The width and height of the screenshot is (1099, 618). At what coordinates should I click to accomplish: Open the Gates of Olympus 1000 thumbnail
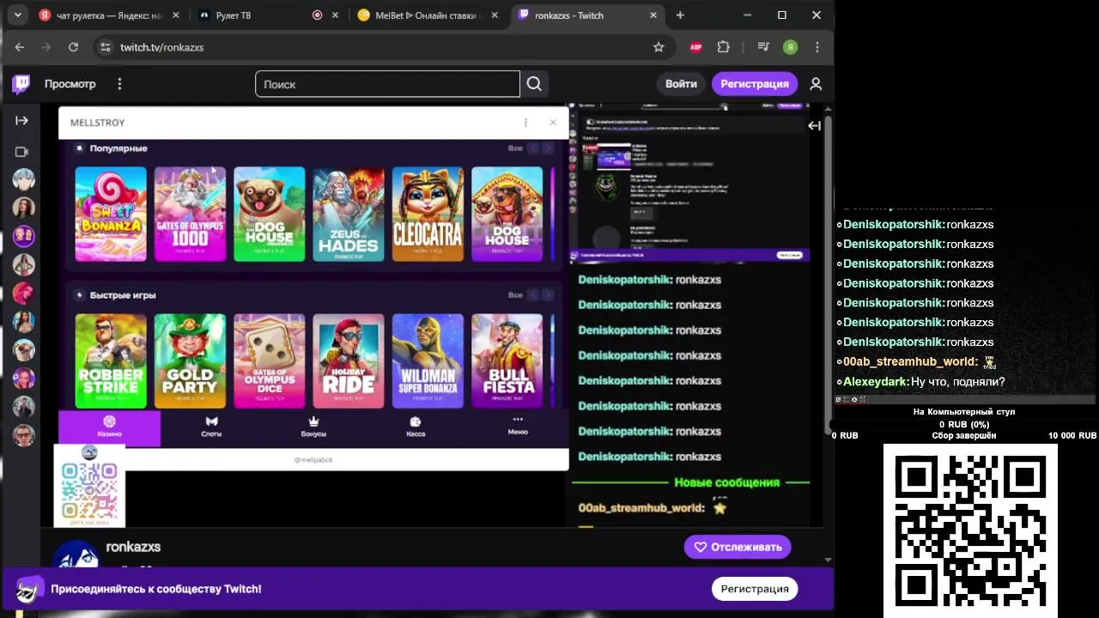point(190,214)
